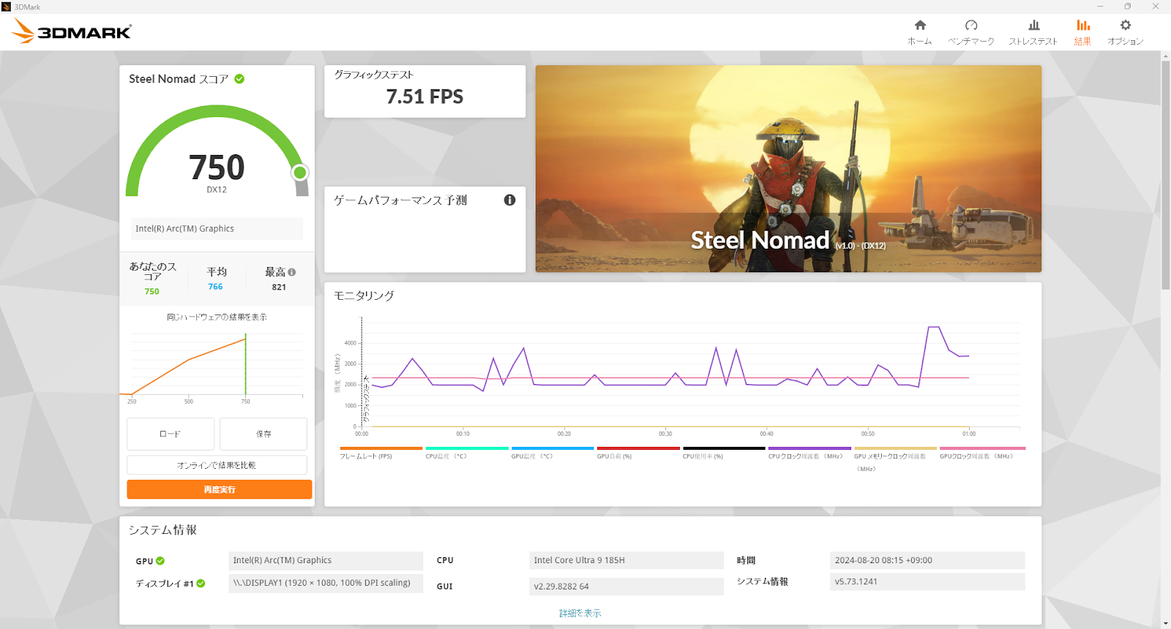The width and height of the screenshot is (1171, 629).
Task: Toggle the CPU温度 teal legend swatch
Action: coord(467,448)
